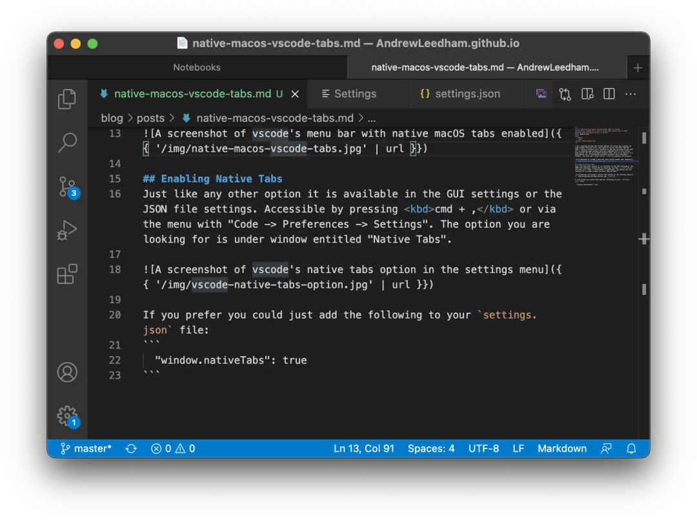
Task: Split the editor right
Action: coord(609,94)
